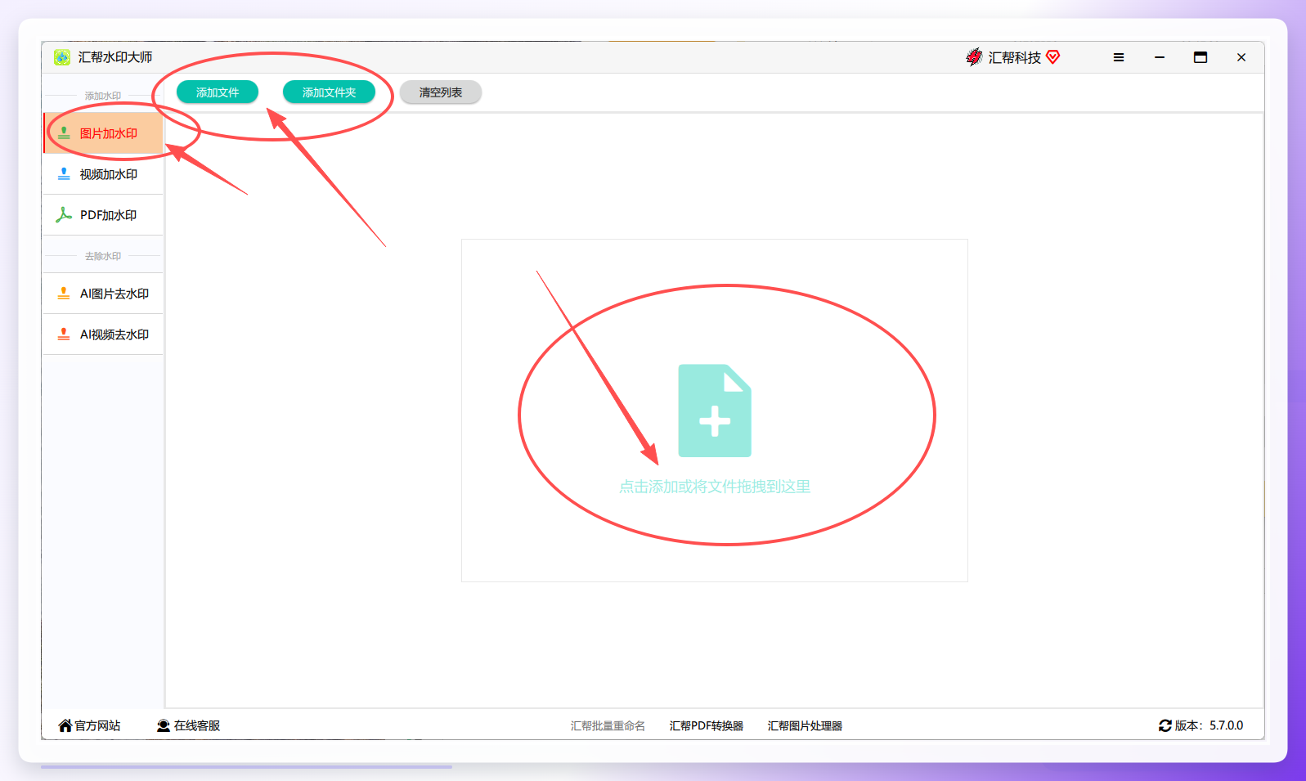Open 汇帮图片处理器 link
Screen dimensions: 1306x781
(x=805, y=726)
